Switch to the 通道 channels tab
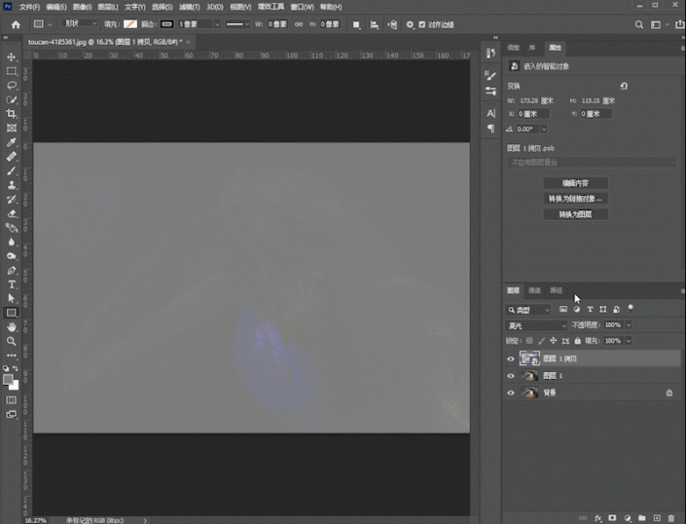686x524 pixels. coord(534,290)
